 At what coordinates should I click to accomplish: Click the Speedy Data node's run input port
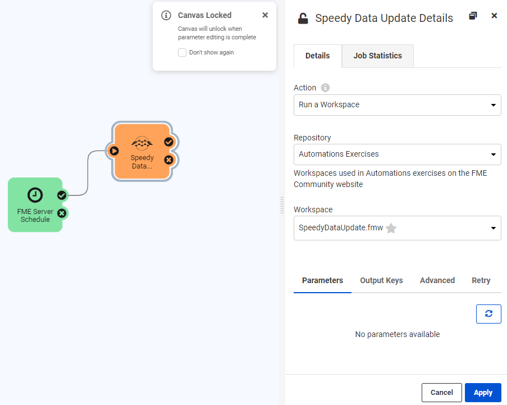tap(114, 151)
